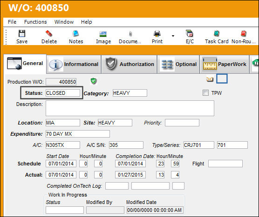This screenshot has height=217, width=259.
Task: Click the Delete eraser icon
Action: click(x=49, y=33)
